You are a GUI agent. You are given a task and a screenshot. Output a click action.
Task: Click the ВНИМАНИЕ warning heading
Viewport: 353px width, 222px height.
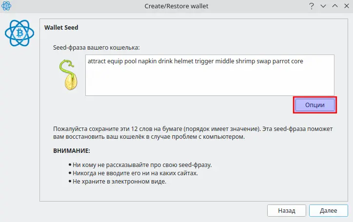pyautogui.click(x=72, y=150)
